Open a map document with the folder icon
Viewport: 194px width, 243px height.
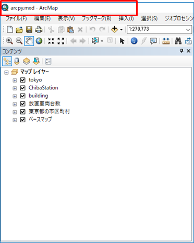[x=19, y=29]
